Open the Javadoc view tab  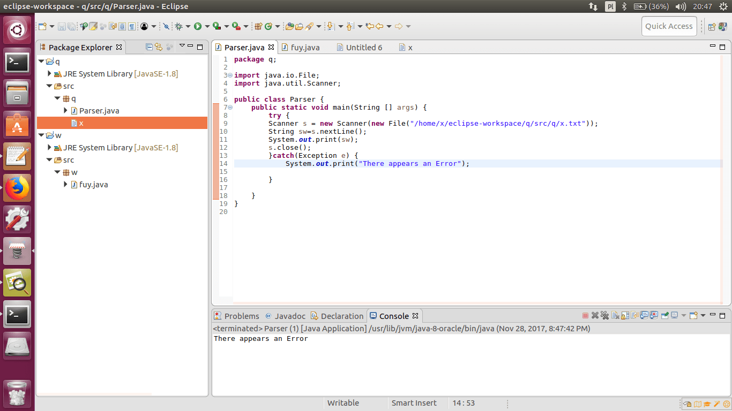click(x=286, y=316)
